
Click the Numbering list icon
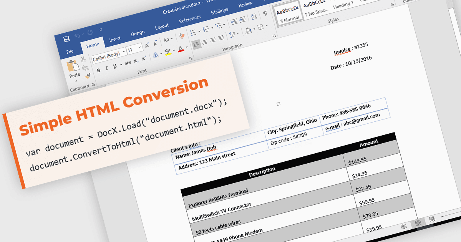pos(206,29)
